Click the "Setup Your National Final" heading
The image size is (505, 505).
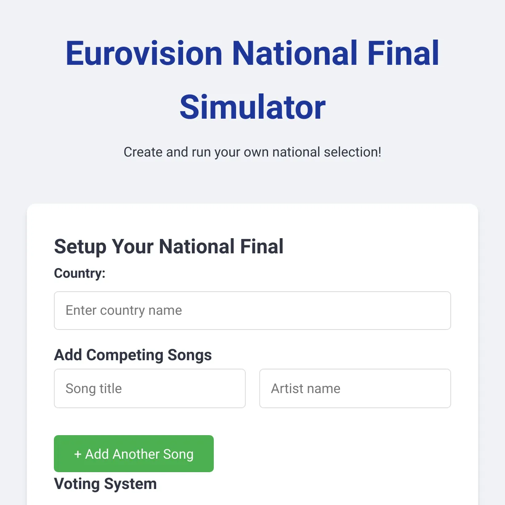coord(169,247)
